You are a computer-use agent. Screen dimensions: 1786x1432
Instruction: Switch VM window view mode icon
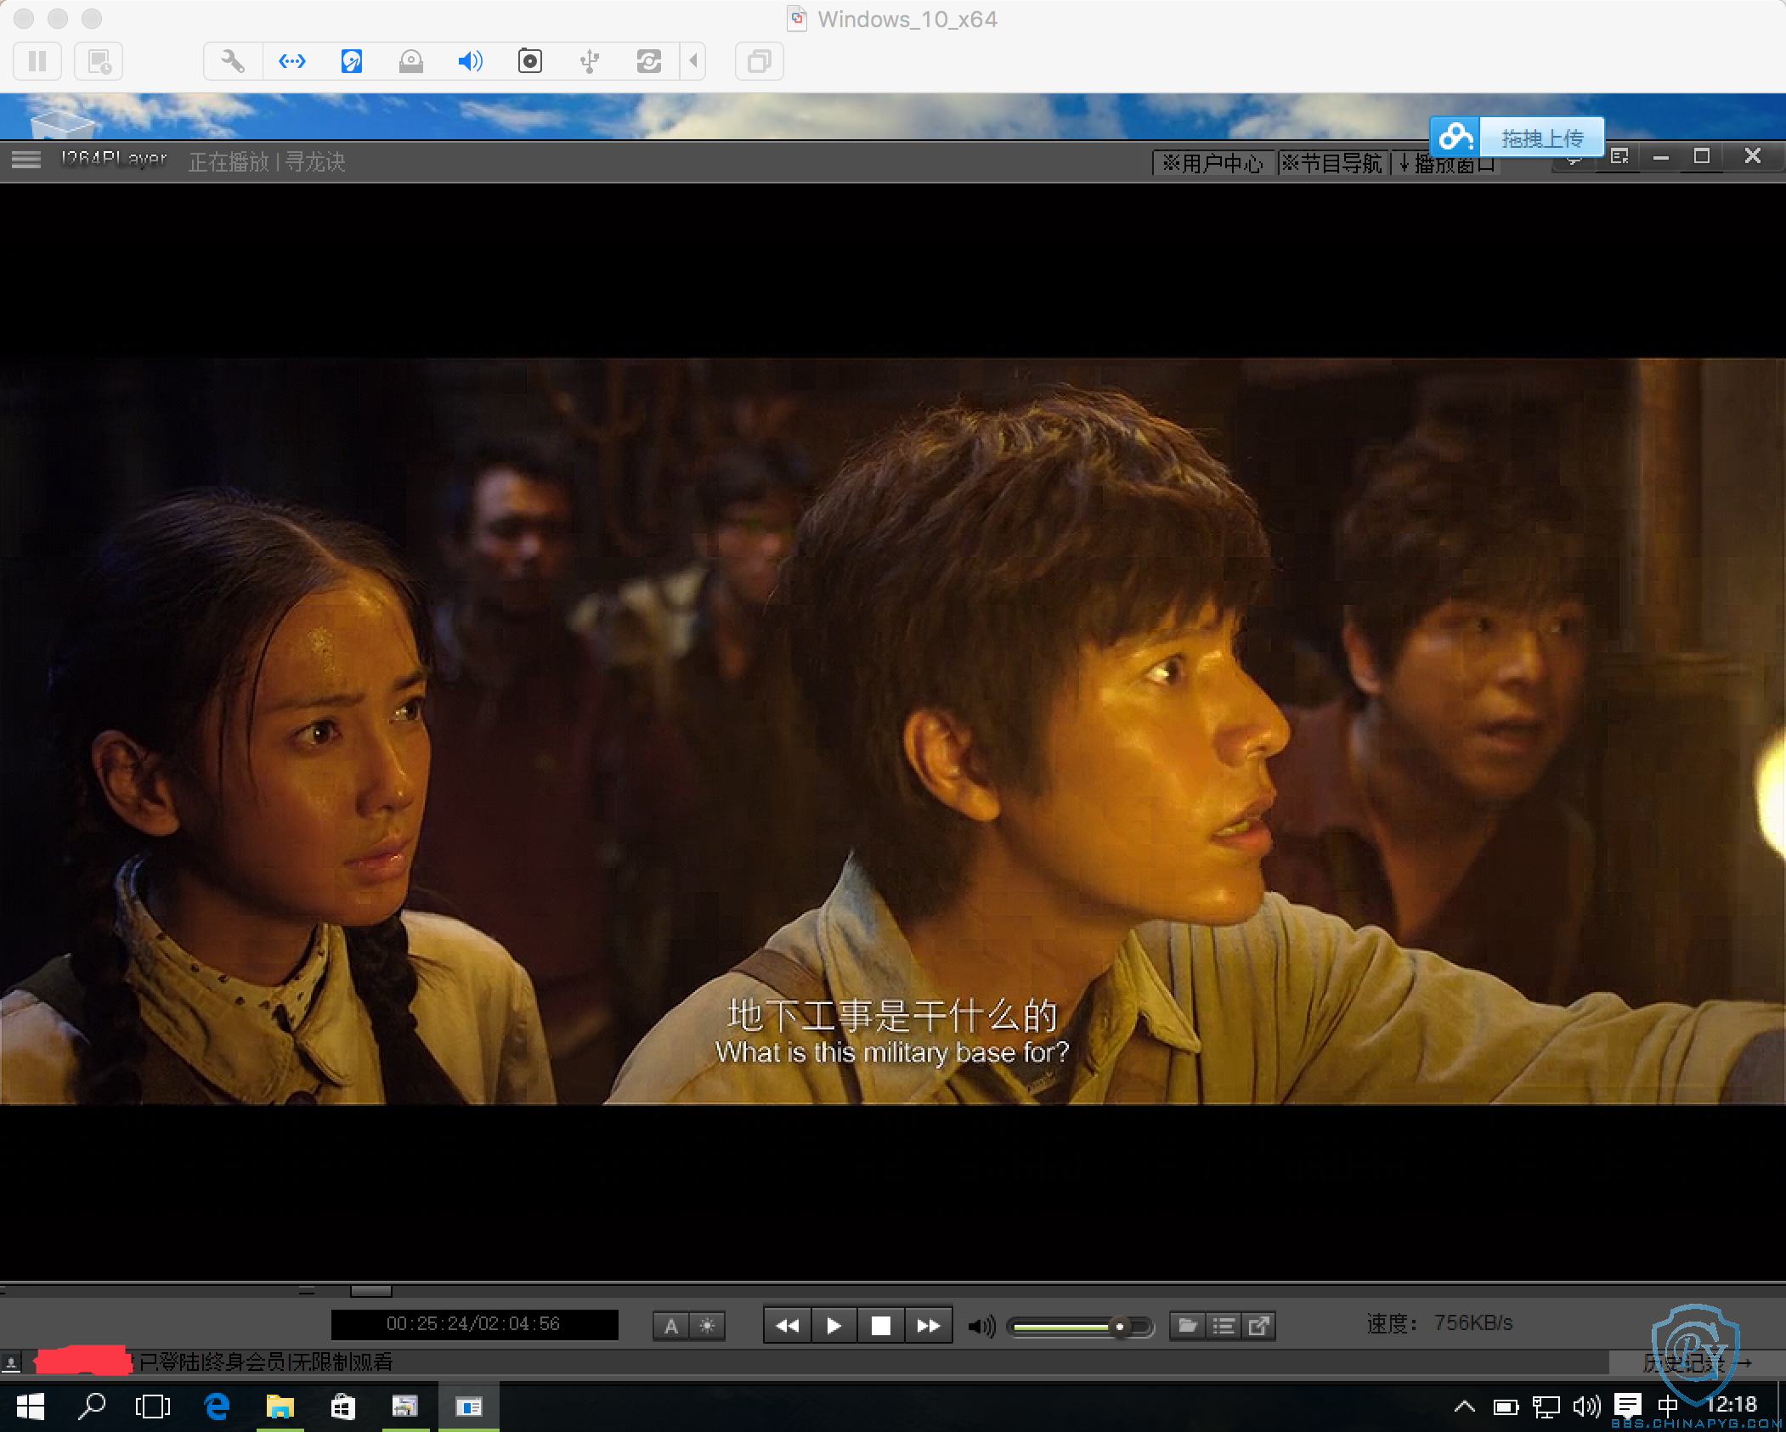pos(759,61)
